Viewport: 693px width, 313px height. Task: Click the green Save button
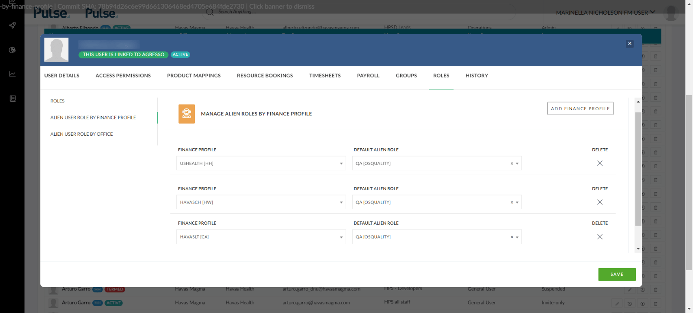coord(617,275)
